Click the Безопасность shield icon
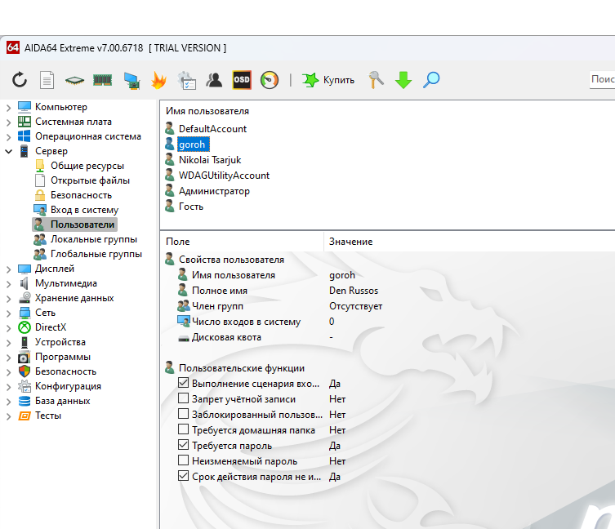Image resolution: width=615 pixels, height=529 pixels. (x=25, y=371)
